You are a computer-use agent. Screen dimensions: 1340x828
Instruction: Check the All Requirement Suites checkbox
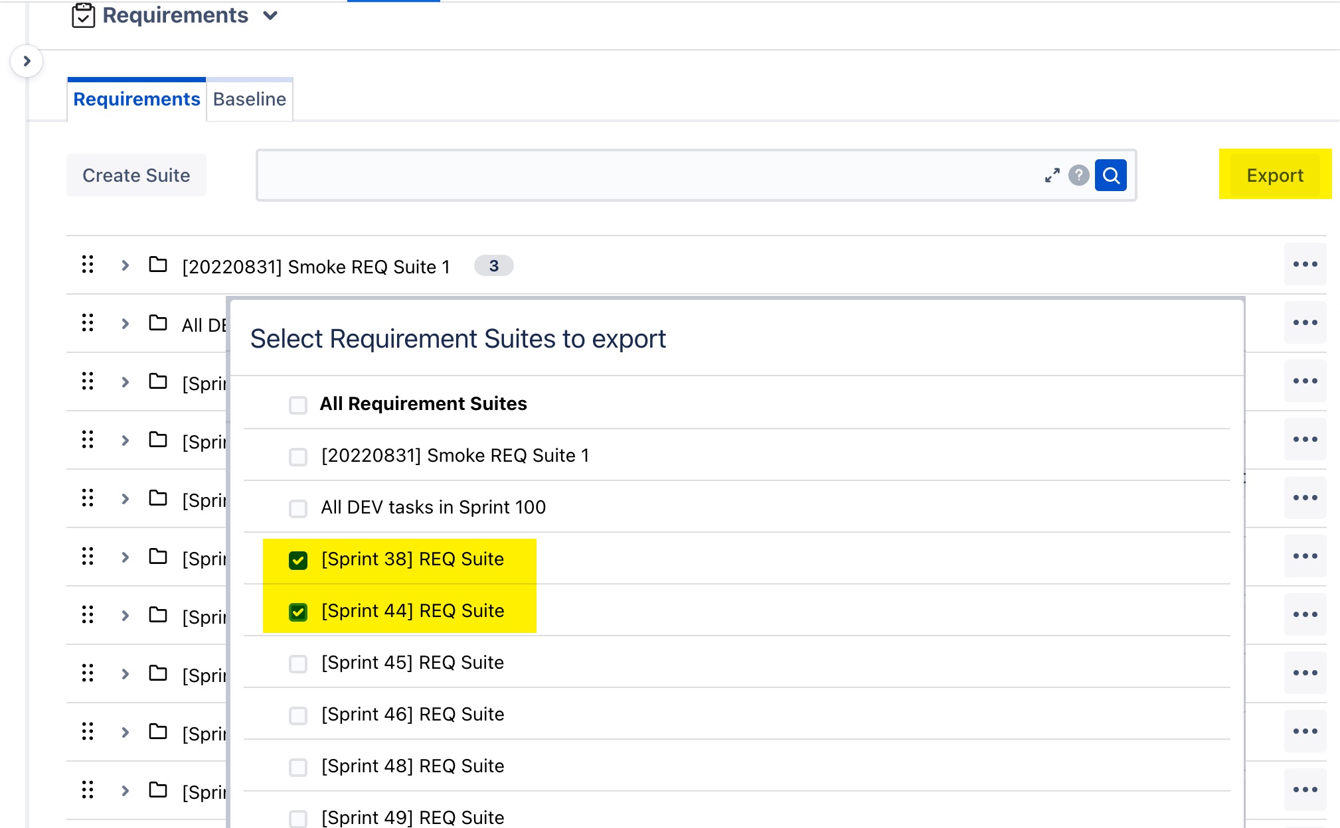pos(298,405)
